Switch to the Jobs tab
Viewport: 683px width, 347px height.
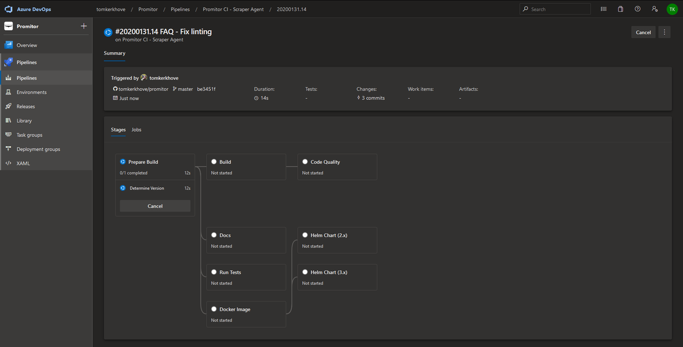coord(137,130)
